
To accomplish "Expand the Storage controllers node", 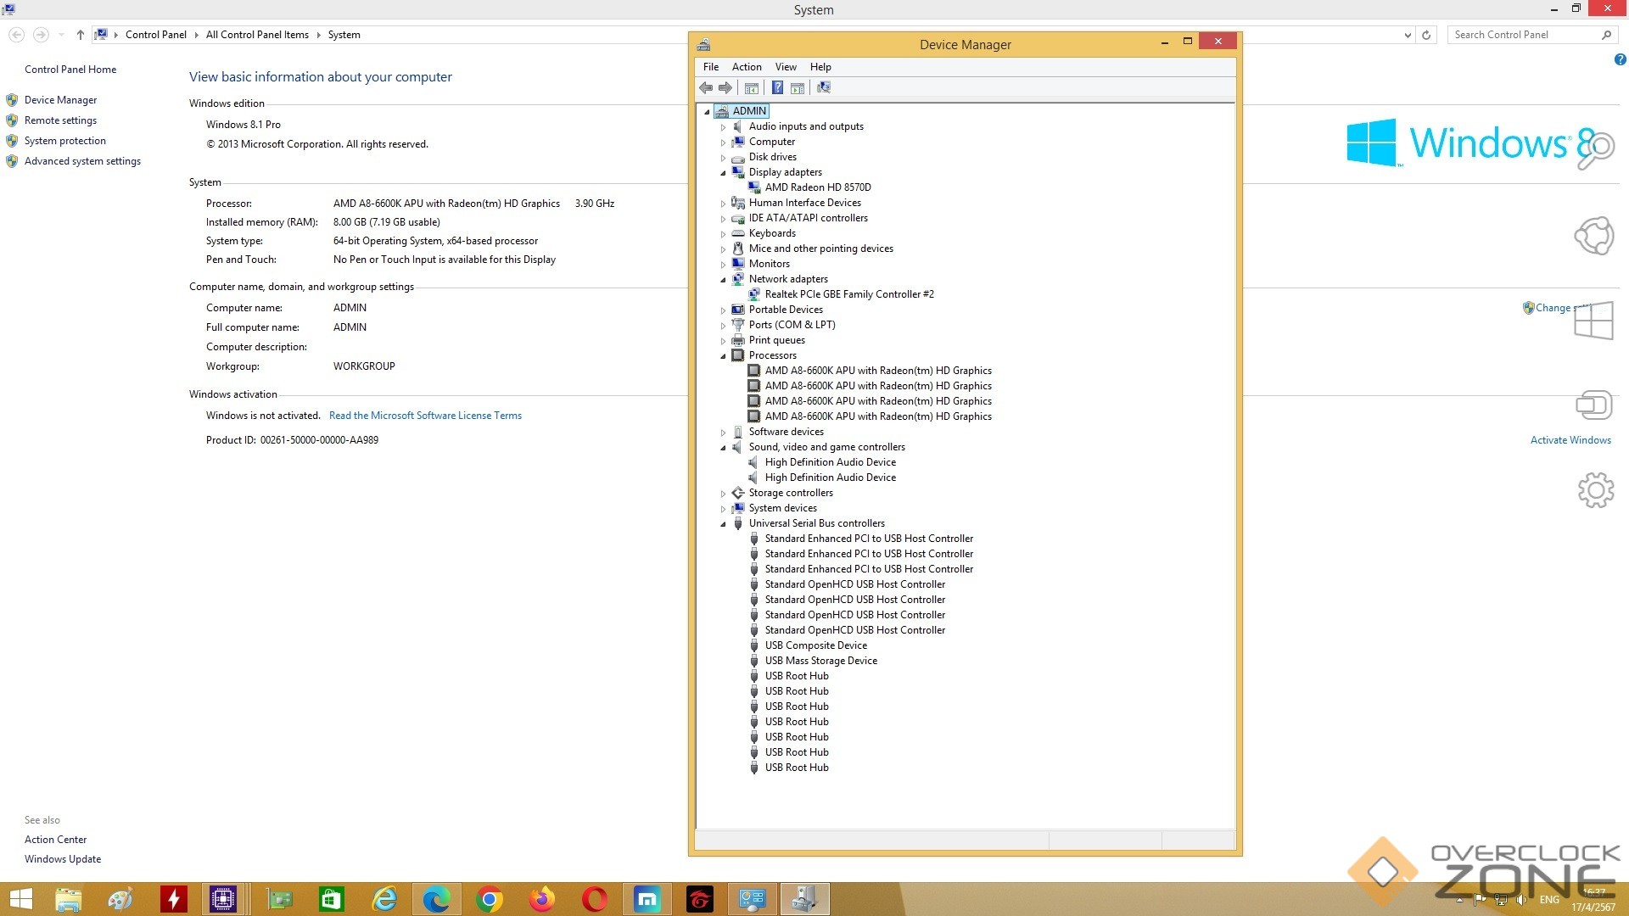I will tap(724, 494).
